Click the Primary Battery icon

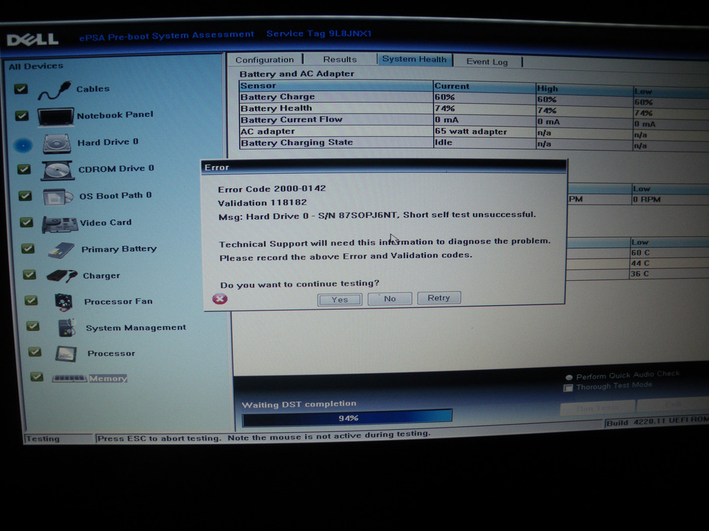pos(61,250)
